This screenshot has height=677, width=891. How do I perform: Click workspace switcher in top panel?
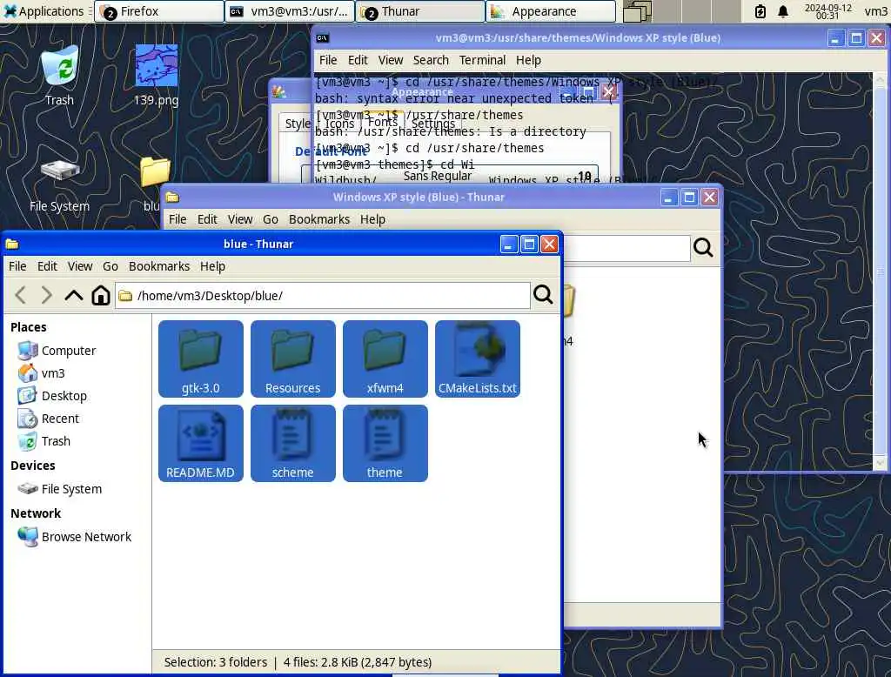coord(680,11)
